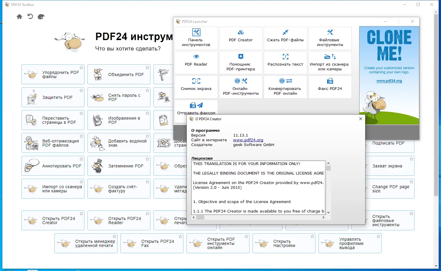Screen dimensions: 441x271
Task: Toggle the star on Снять пароль с PDF
Action: tap(147, 91)
